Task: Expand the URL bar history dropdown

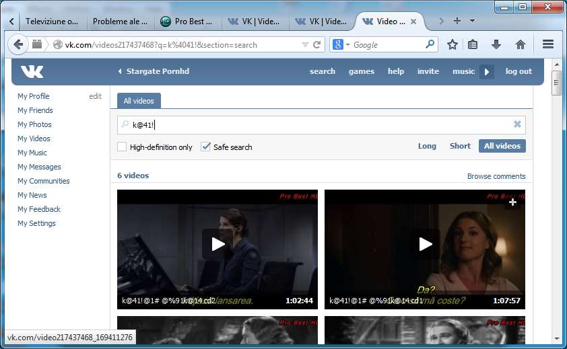Action: pos(305,45)
